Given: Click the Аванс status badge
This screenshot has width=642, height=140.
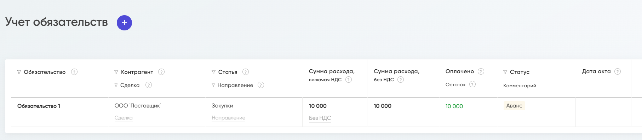Looking at the screenshot, I should (514, 106).
